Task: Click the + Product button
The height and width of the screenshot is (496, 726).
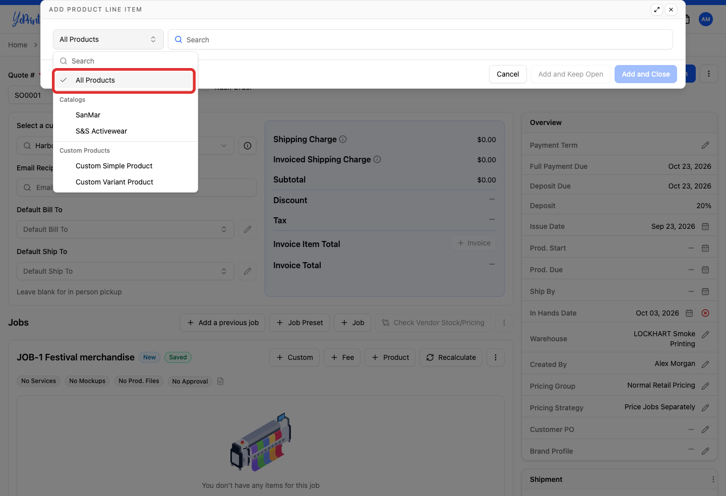Action: pyautogui.click(x=390, y=357)
